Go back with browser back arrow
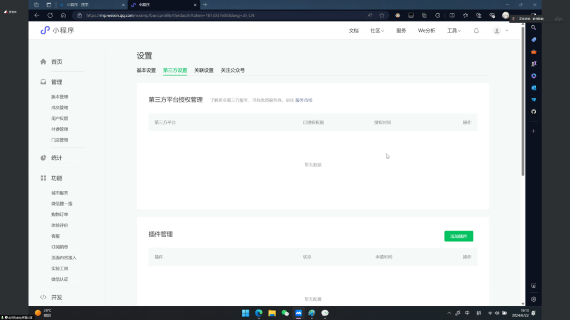The height and width of the screenshot is (320, 570). pos(37,15)
